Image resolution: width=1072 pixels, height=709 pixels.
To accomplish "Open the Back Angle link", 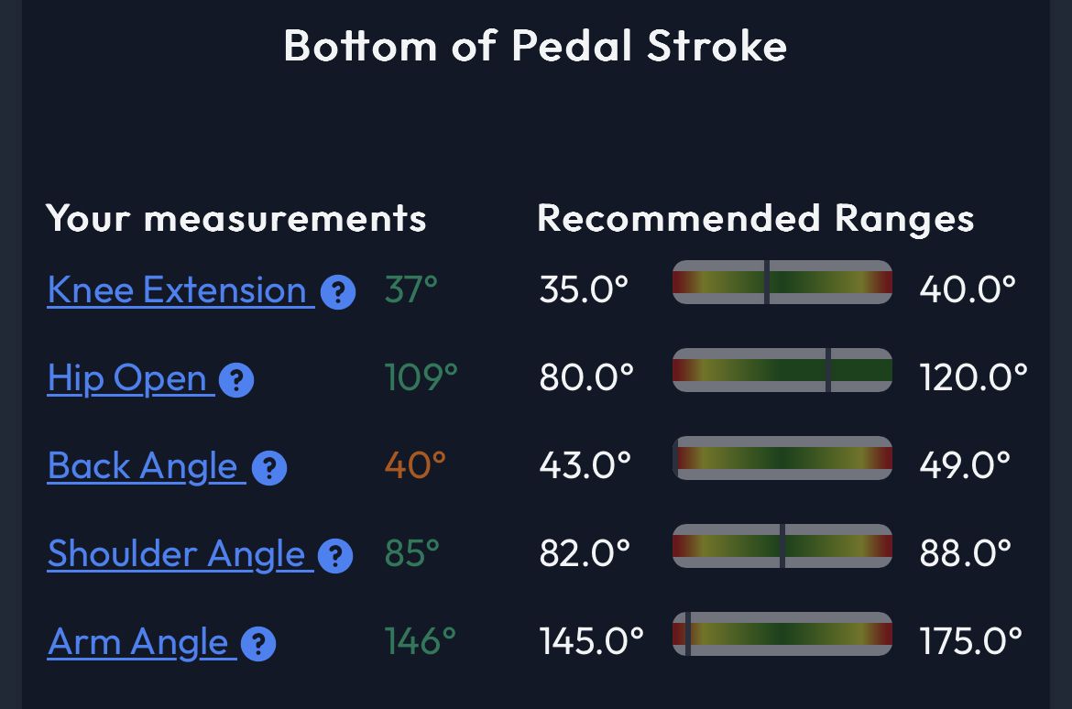I will point(143,466).
